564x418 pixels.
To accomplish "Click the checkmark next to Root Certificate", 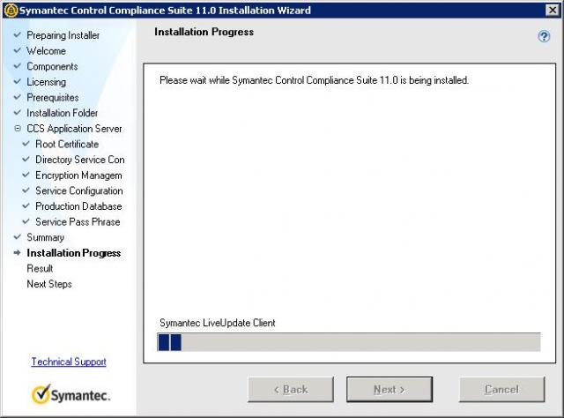I will (26, 144).
